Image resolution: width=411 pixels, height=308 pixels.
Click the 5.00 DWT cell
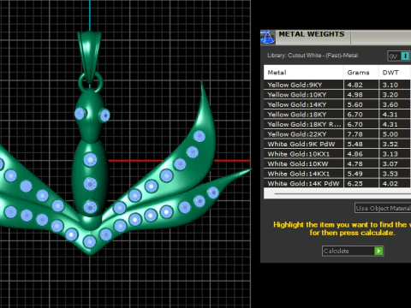tap(395, 134)
